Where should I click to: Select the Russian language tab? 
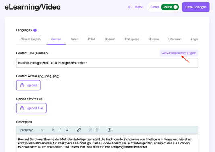pos(154,39)
